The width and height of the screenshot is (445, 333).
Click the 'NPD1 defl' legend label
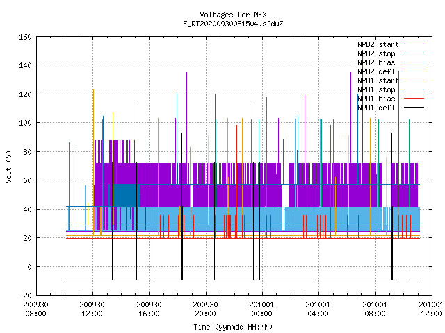click(x=376, y=108)
